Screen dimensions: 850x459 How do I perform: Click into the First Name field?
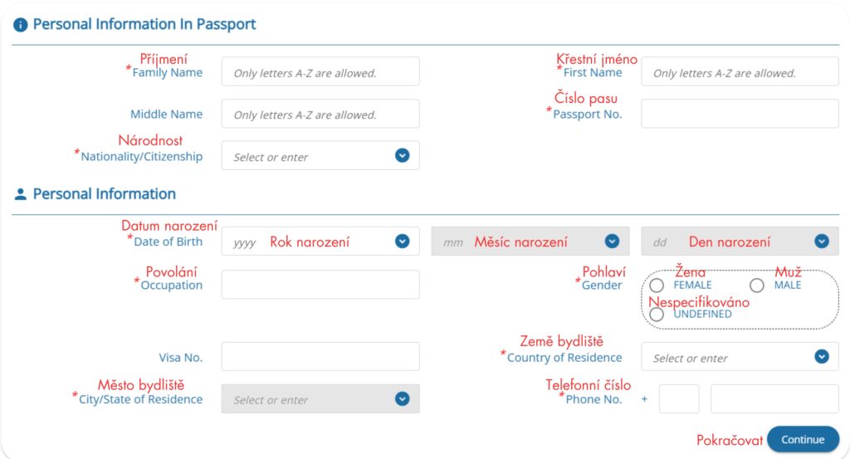pos(740,72)
